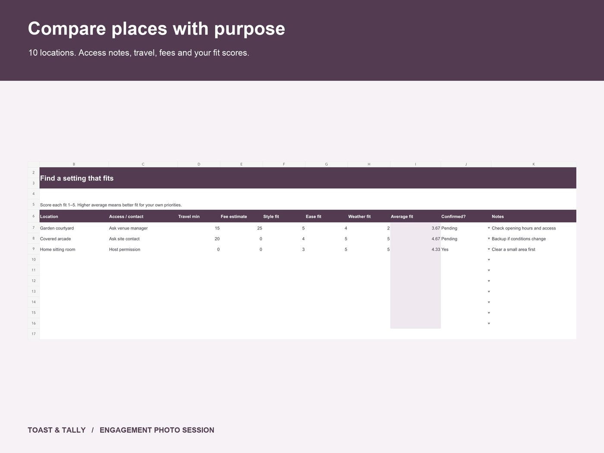The height and width of the screenshot is (453, 604).
Task: Click the 4.33 average fit value
Action: point(436,249)
